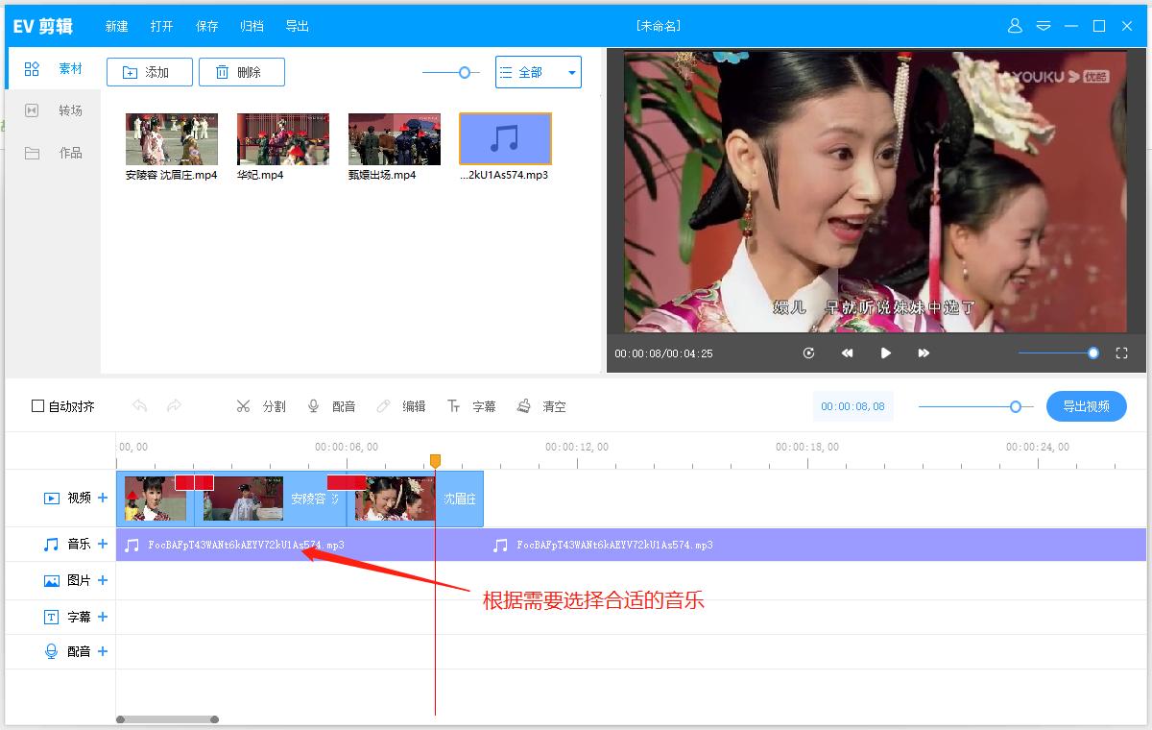The height and width of the screenshot is (730, 1152).
Task: Click the 音乐 track note icon
Action: pos(52,545)
